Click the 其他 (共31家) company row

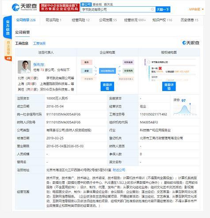click(x=46, y=89)
